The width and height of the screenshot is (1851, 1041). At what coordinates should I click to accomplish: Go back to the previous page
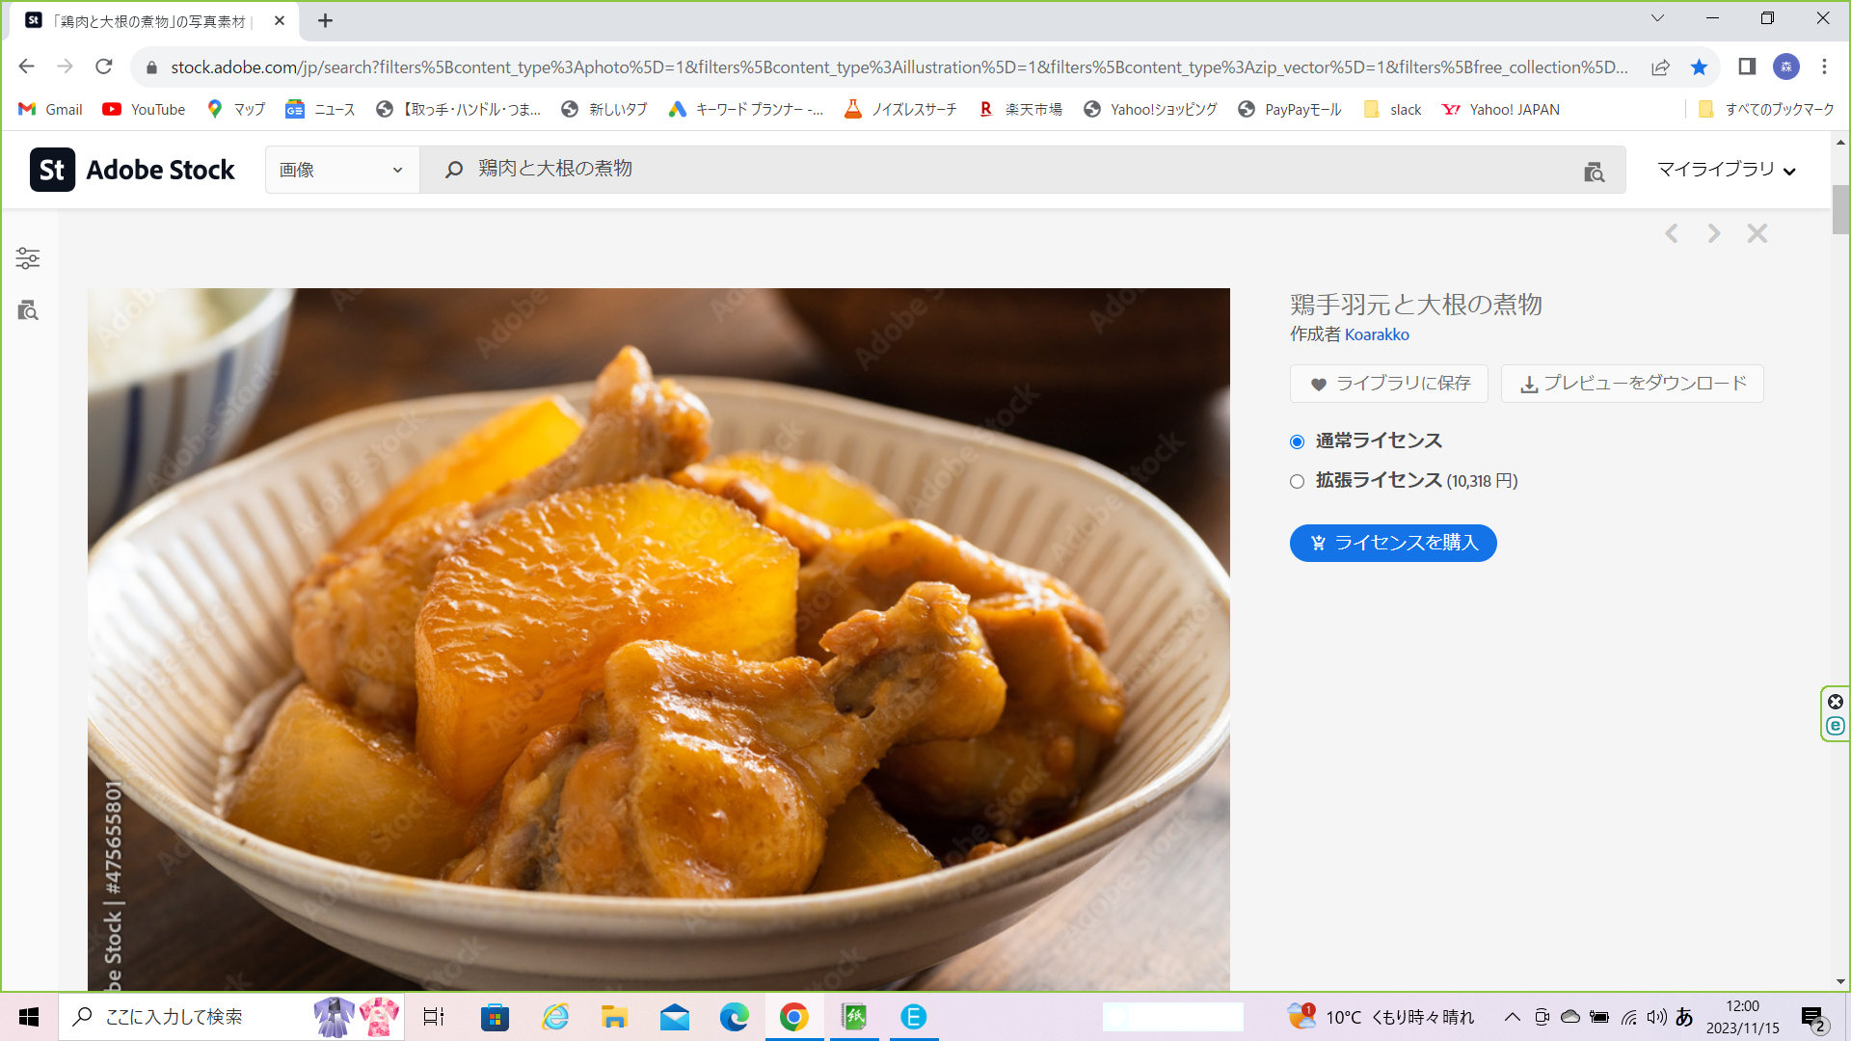click(x=27, y=67)
